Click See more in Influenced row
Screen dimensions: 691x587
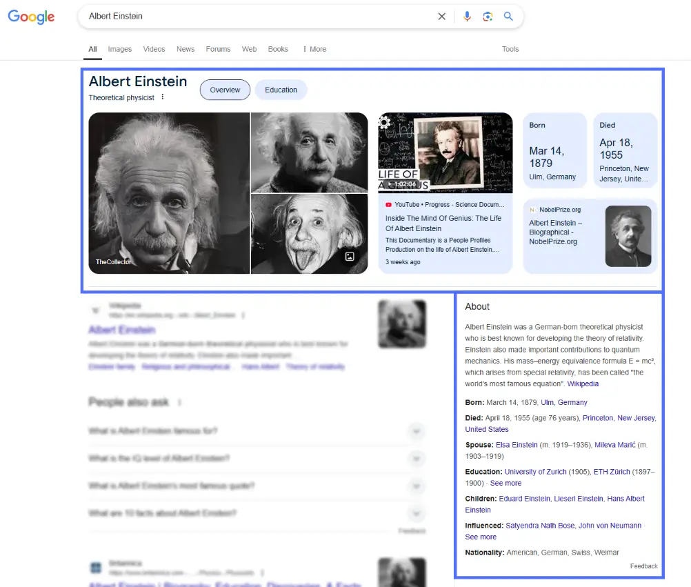[481, 537]
